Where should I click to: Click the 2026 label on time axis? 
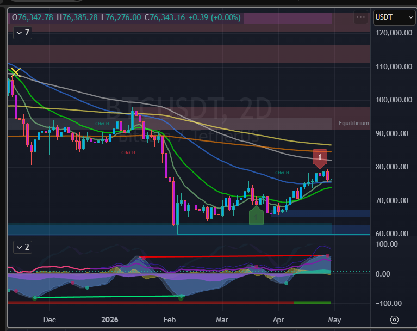[110, 320]
